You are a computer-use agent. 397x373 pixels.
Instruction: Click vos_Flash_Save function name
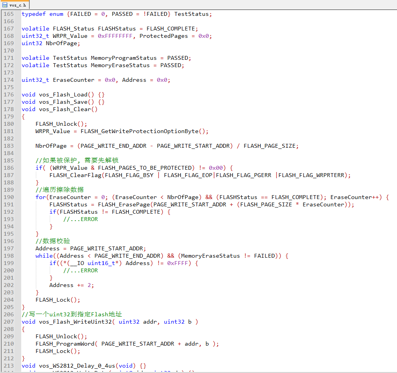click(x=63, y=102)
